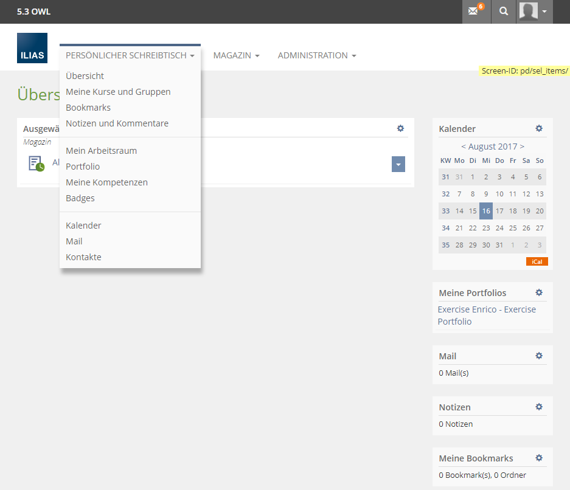Expand the Administration menu
Viewport: 570px width, 490px height.
pyautogui.click(x=316, y=55)
